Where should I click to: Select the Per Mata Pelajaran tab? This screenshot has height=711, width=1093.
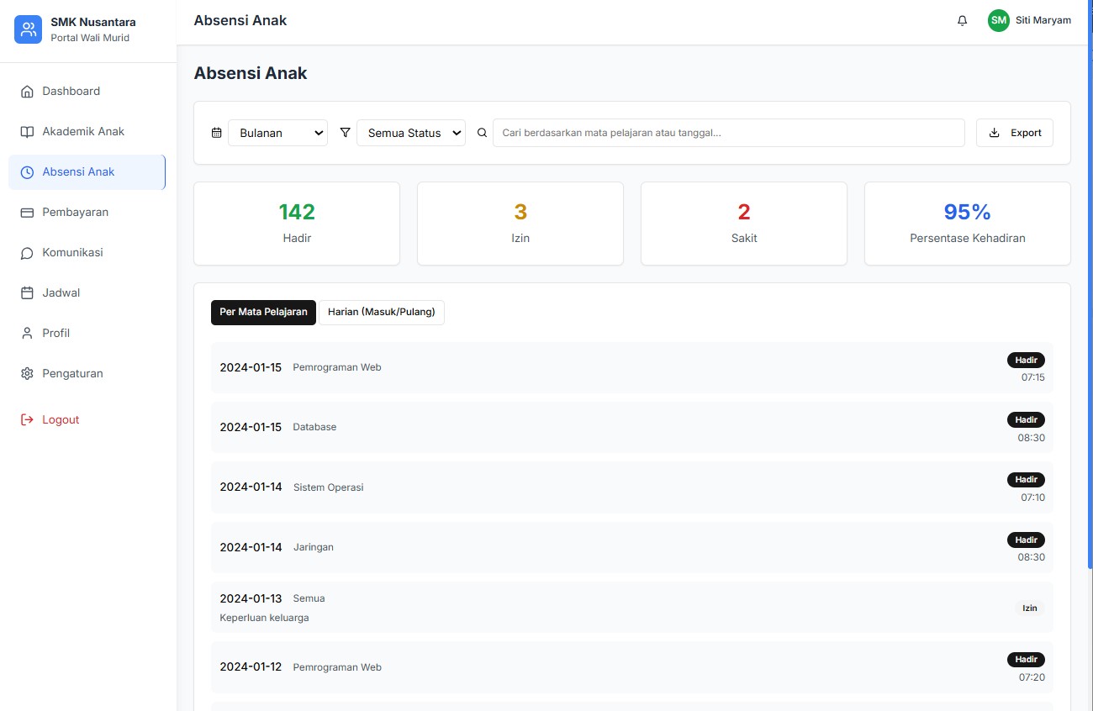263,312
